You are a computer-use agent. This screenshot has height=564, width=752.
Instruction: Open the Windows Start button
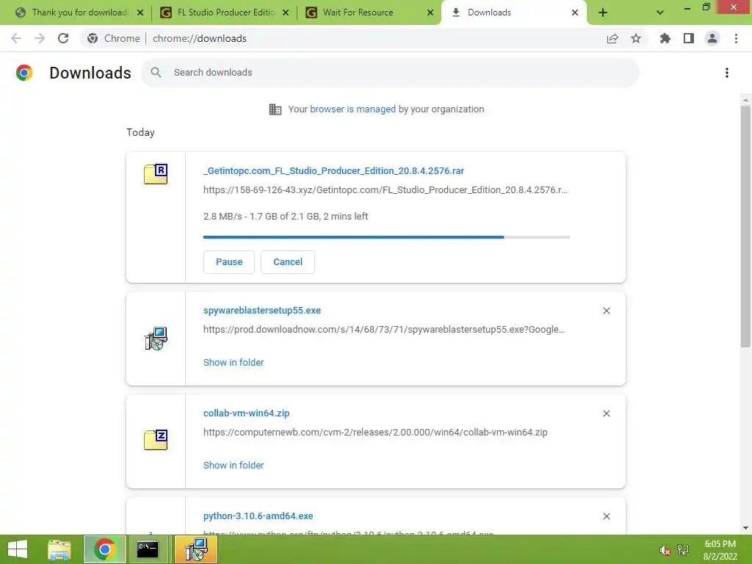pos(18,549)
